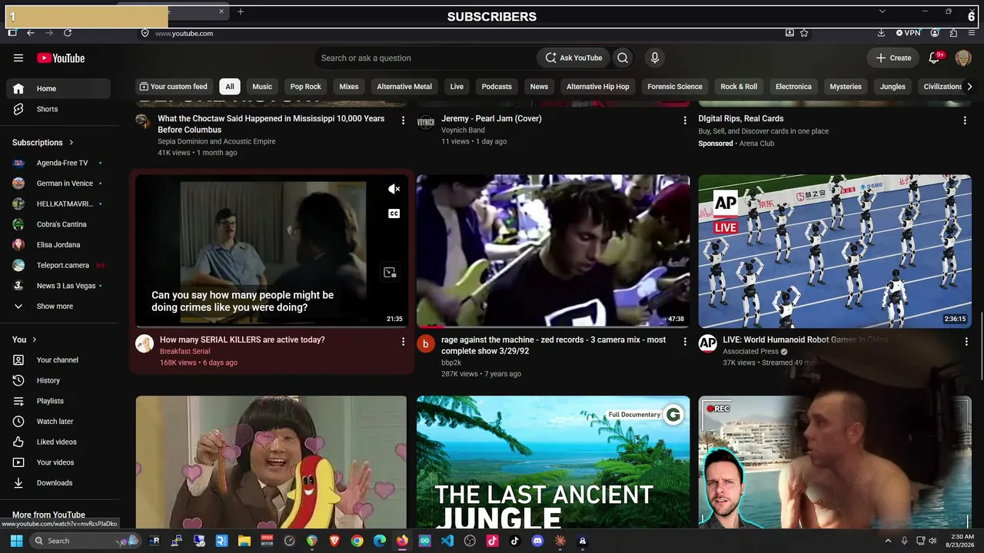Open the World Humanoid Robot Games live thumbnail
984x553 pixels.
(x=835, y=251)
